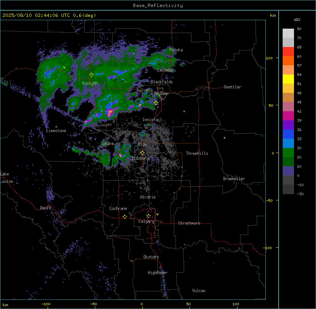Click the yellow diamond marker below Cochrane
Screen dimensions: 316x309
tap(125, 217)
